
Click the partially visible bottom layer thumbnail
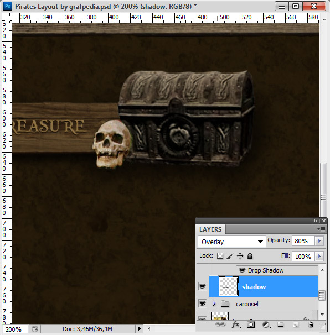click(220, 316)
